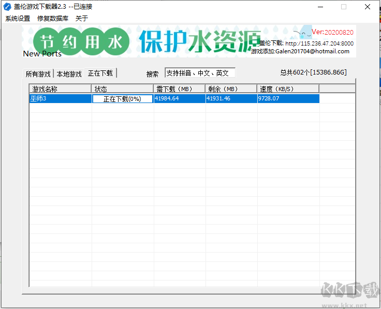Sort by 状态 column header
This screenshot has width=381, height=309.
pos(122,89)
